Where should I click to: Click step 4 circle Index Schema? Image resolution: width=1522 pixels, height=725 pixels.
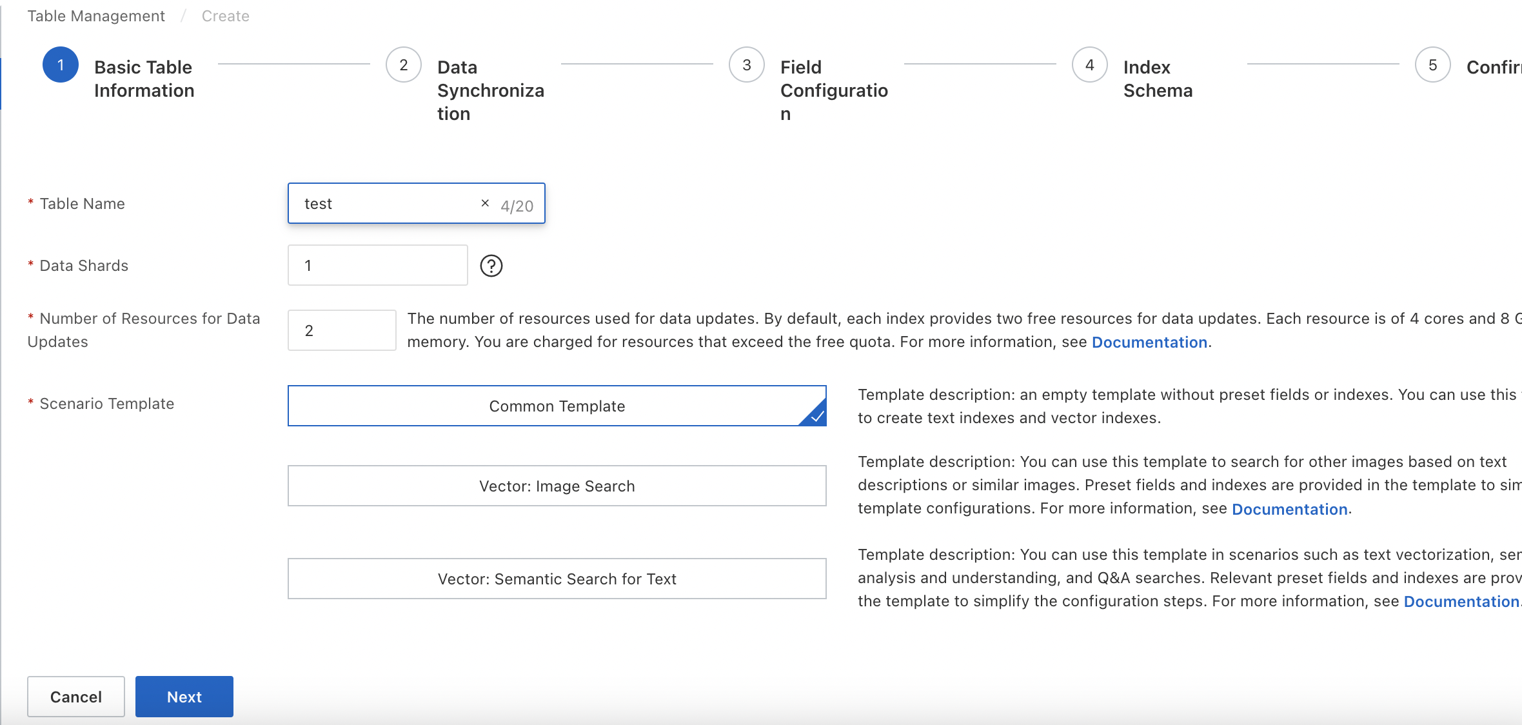(x=1090, y=65)
